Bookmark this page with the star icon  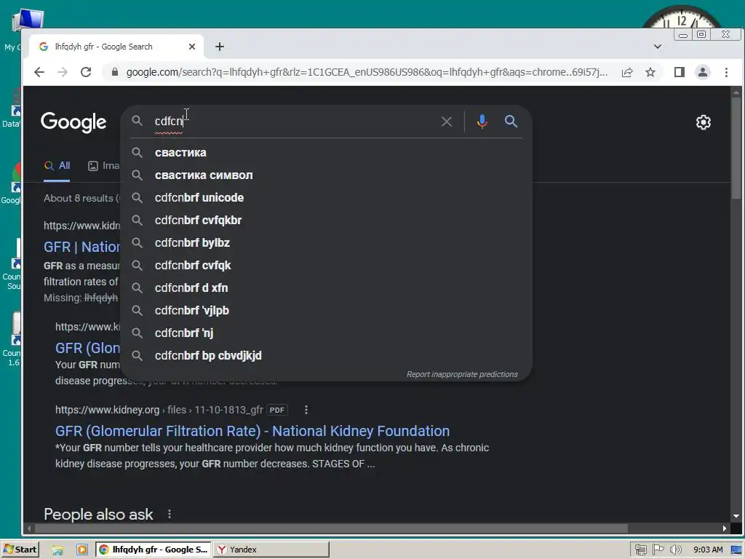click(650, 72)
